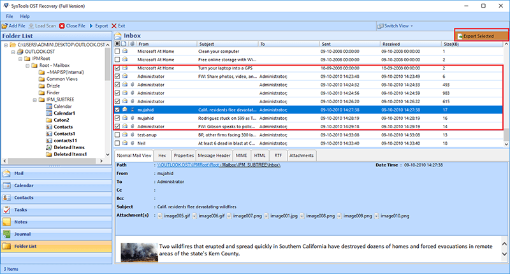Click the folder list horizontal scrollbar
510x274 pixels.
[x=54, y=161]
